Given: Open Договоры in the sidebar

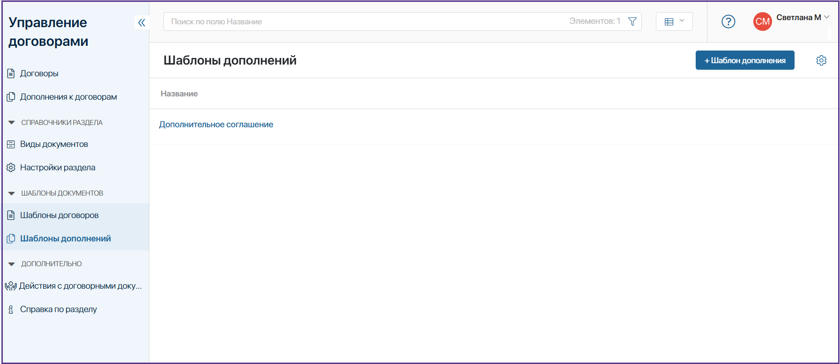Looking at the screenshot, I should [39, 73].
